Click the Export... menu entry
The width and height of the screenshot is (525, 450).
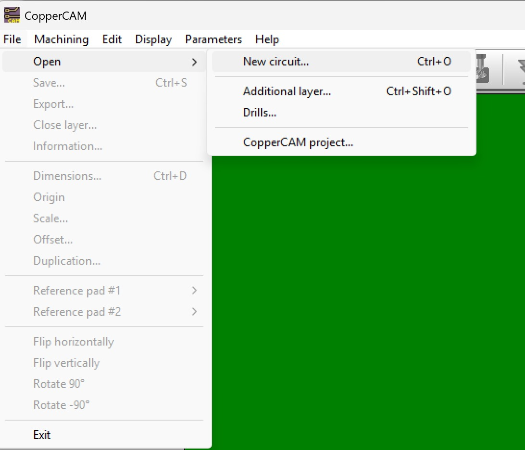point(104,104)
